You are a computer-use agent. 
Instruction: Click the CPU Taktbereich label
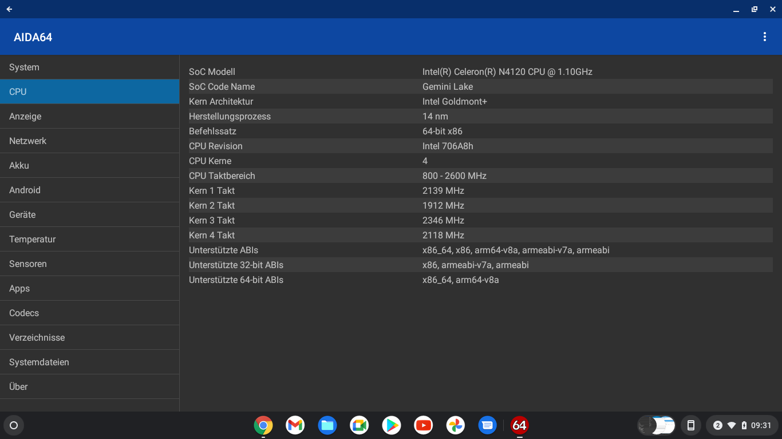click(222, 175)
